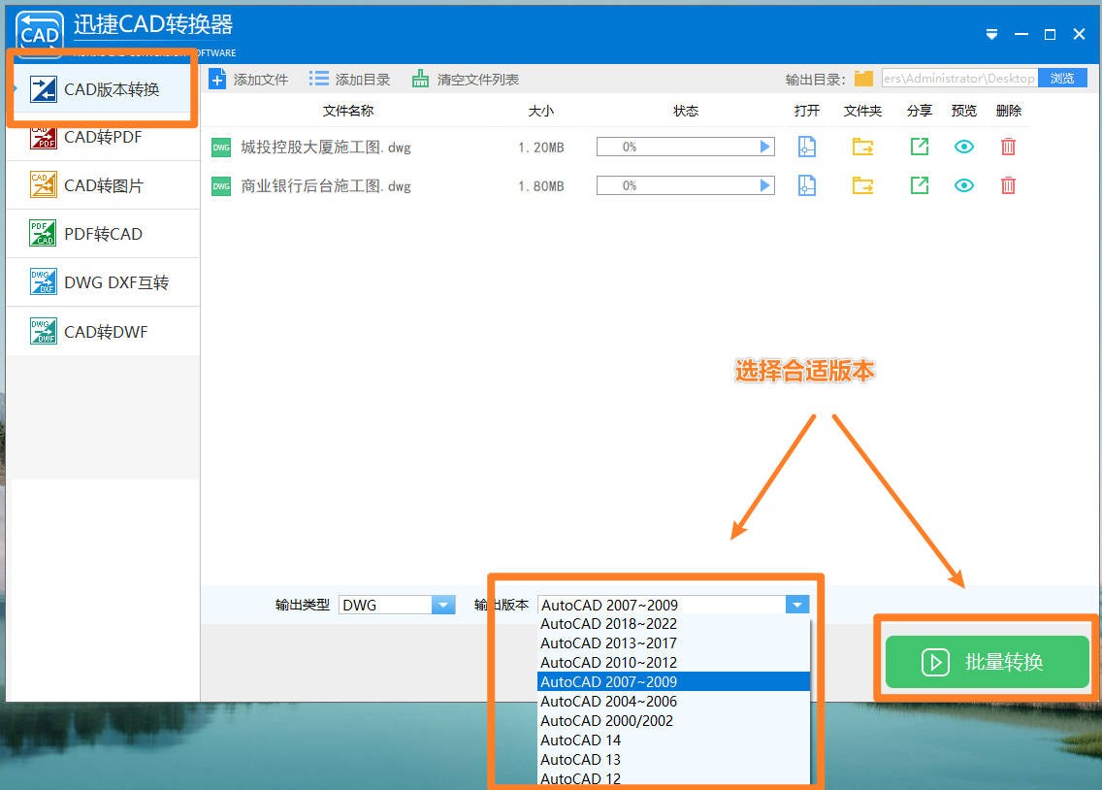Toggle the dropdown arrow in the title bar
This screenshot has height=790, width=1102.
(x=991, y=34)
